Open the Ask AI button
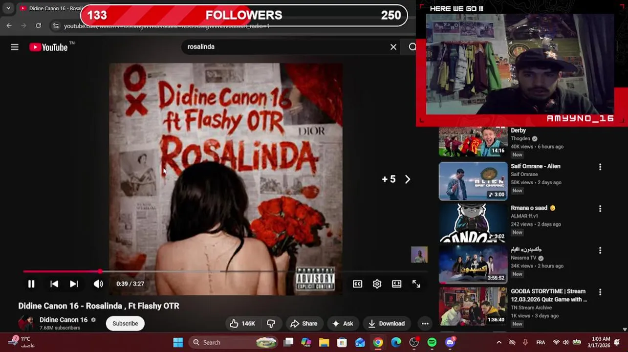Screen dimensions: 628x352 point(343,324)
